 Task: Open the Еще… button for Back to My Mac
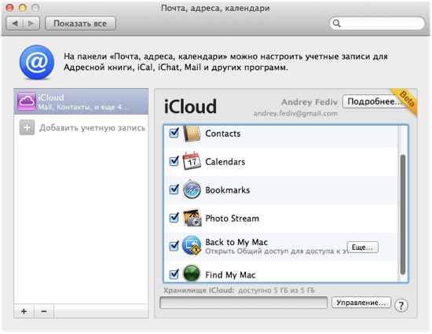point(363,248)
